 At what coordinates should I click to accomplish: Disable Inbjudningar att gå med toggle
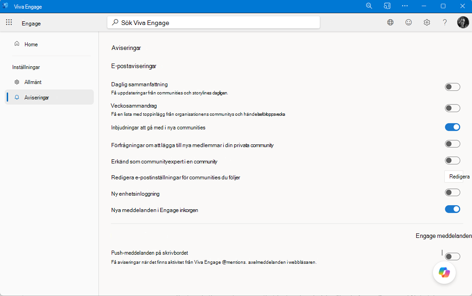452,127
